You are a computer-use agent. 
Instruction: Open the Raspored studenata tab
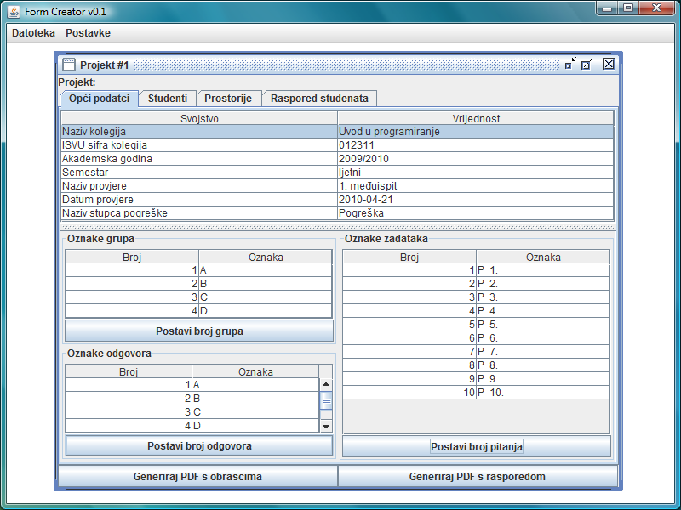pos(319,99)
